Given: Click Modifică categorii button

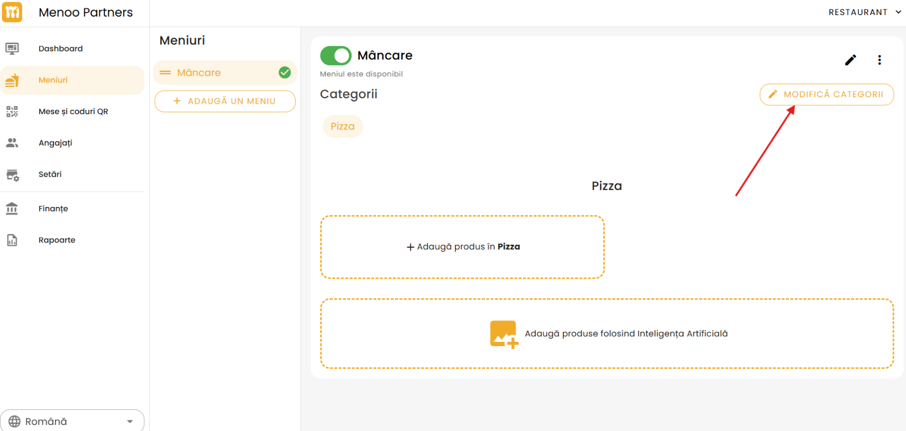Looking at the screenshot, I should click(x=826, y=94).
